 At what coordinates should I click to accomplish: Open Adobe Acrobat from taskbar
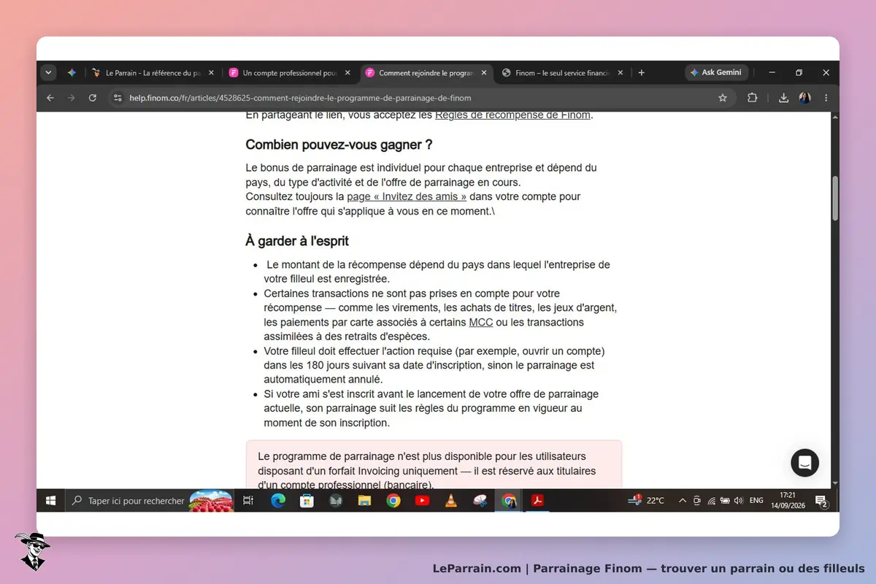click(x=537, y=501)
